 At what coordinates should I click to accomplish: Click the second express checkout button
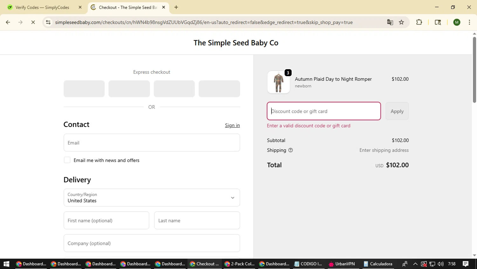(129, 89)
